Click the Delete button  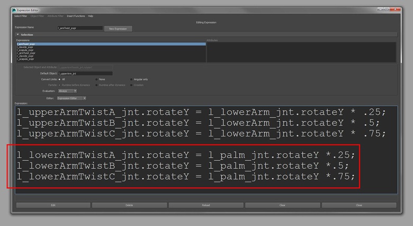(129, 205)
